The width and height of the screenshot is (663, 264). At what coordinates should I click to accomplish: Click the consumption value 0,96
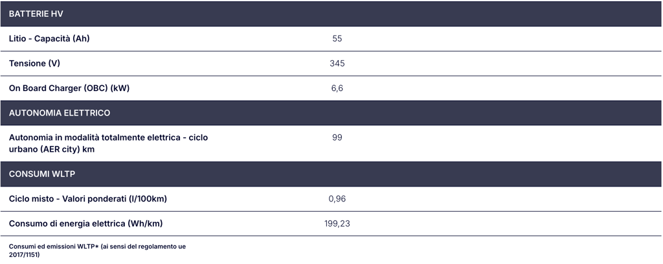coord(337,199)
